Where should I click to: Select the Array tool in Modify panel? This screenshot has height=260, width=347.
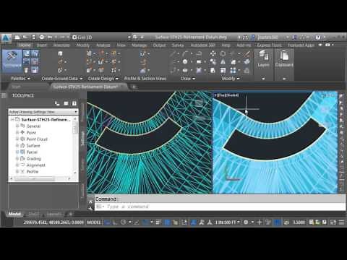point(234,70)
